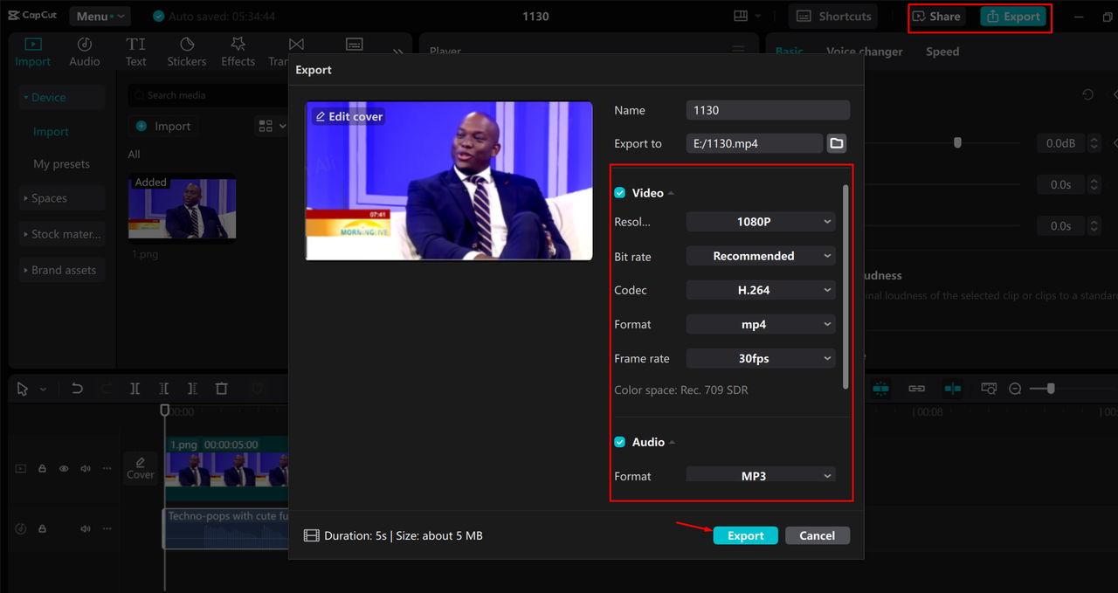Click the Search media field
This screenshot has height=593, width=1118.
click(x=210, y=95)
